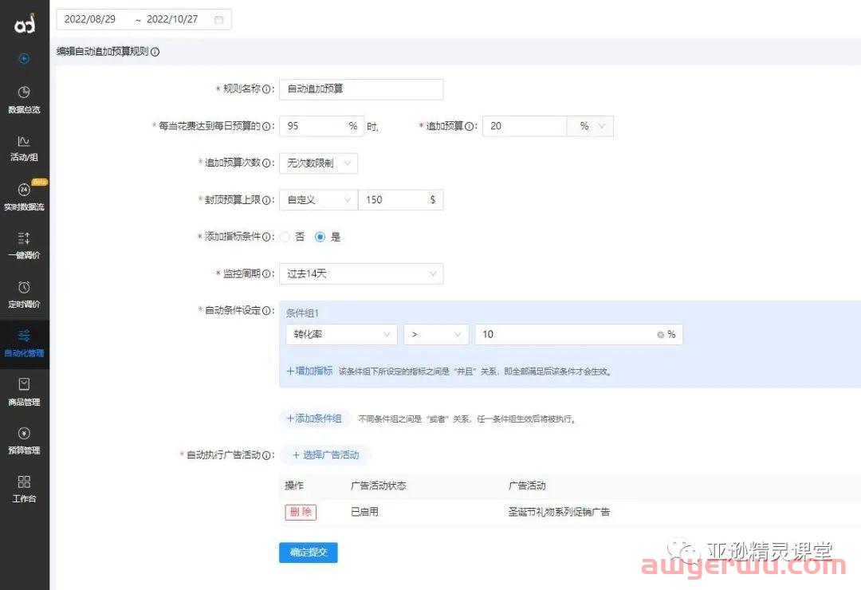Click the 已启用 status cell
The height and width of the screenshot is (590, 861).
tap(364, 512)
